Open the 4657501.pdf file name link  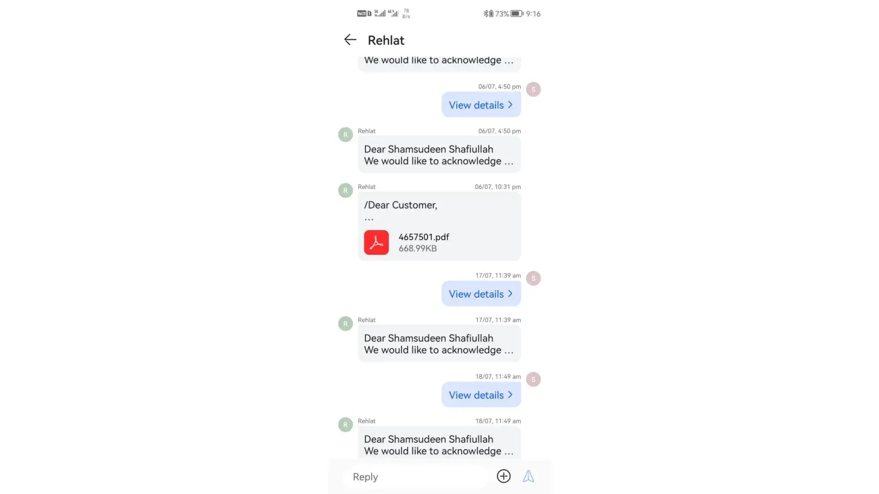(424, 237)
